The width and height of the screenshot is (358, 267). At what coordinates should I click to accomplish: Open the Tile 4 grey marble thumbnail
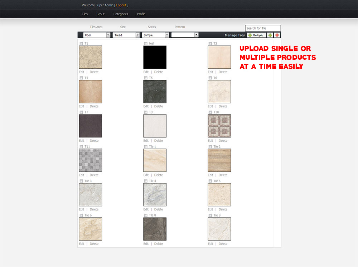(155, 195)
